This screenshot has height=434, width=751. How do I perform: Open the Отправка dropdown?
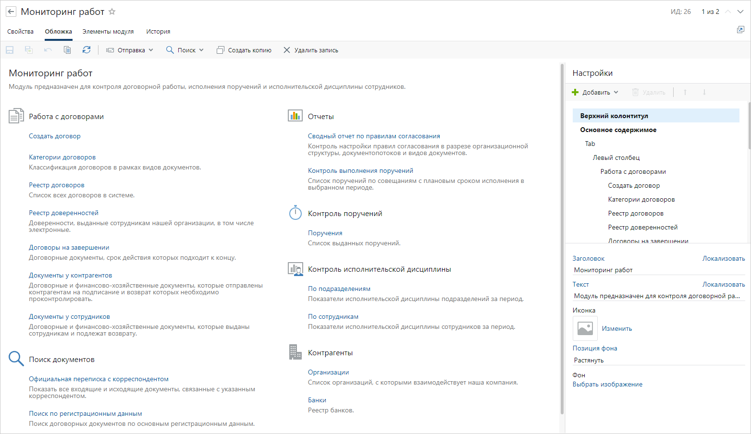click(x=129, y=50)
